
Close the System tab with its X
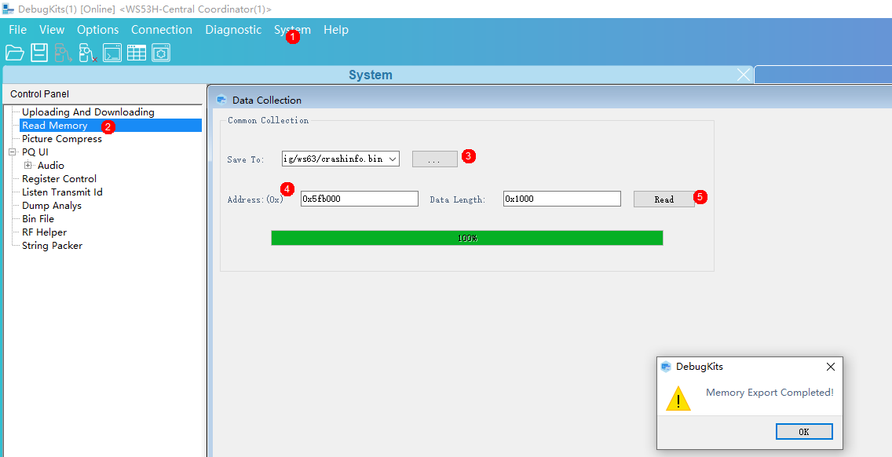tap(744, 75)
